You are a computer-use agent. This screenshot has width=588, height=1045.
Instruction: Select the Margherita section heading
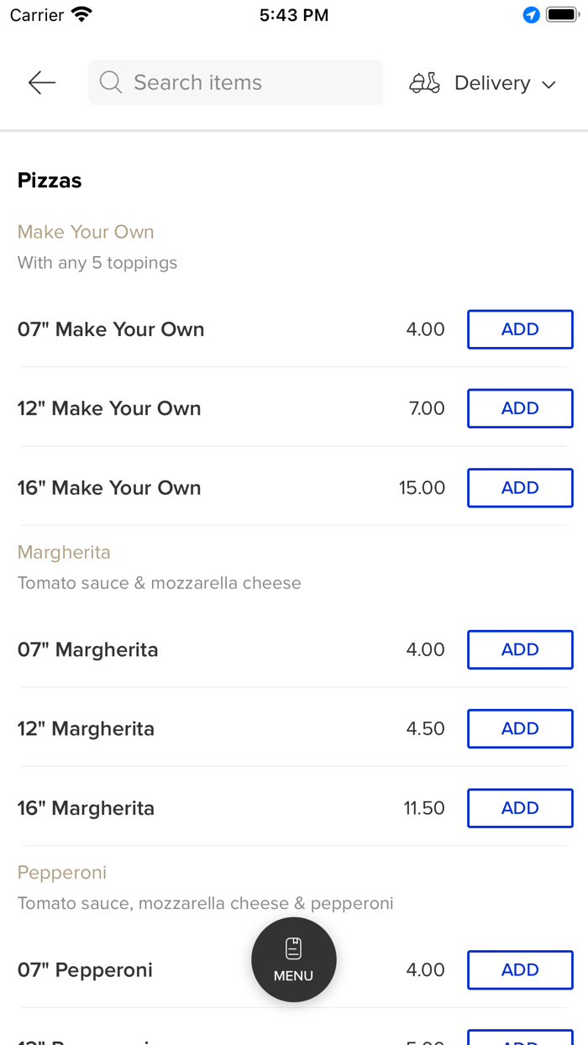(x=64, y=552)
